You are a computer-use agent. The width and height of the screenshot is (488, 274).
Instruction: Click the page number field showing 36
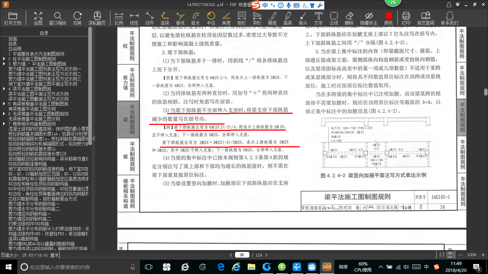tap(242, 255)
